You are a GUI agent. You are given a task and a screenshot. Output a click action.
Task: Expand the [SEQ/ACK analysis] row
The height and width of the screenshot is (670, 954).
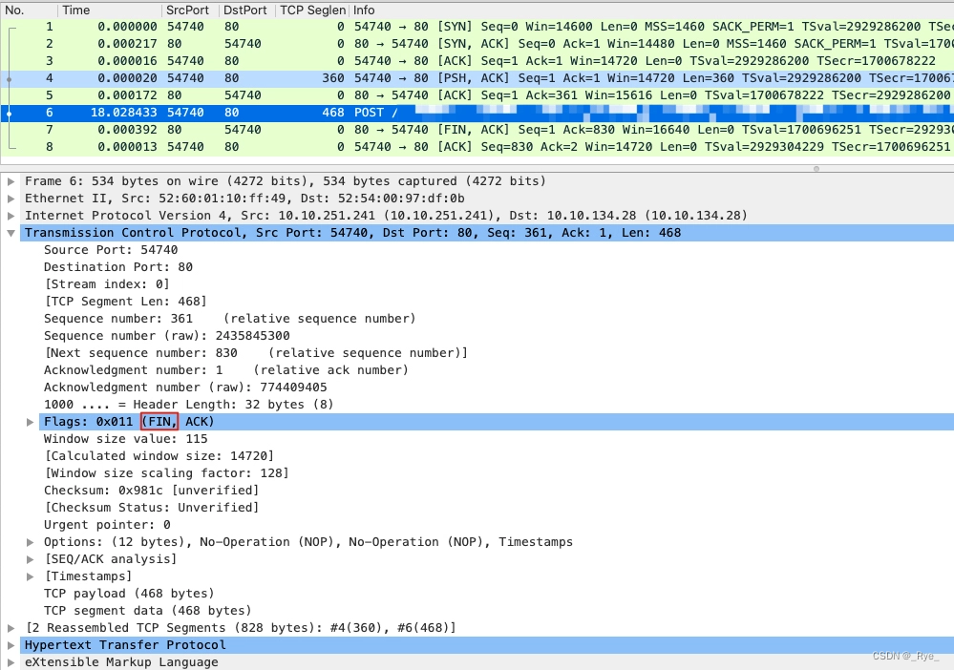point(30,559)
